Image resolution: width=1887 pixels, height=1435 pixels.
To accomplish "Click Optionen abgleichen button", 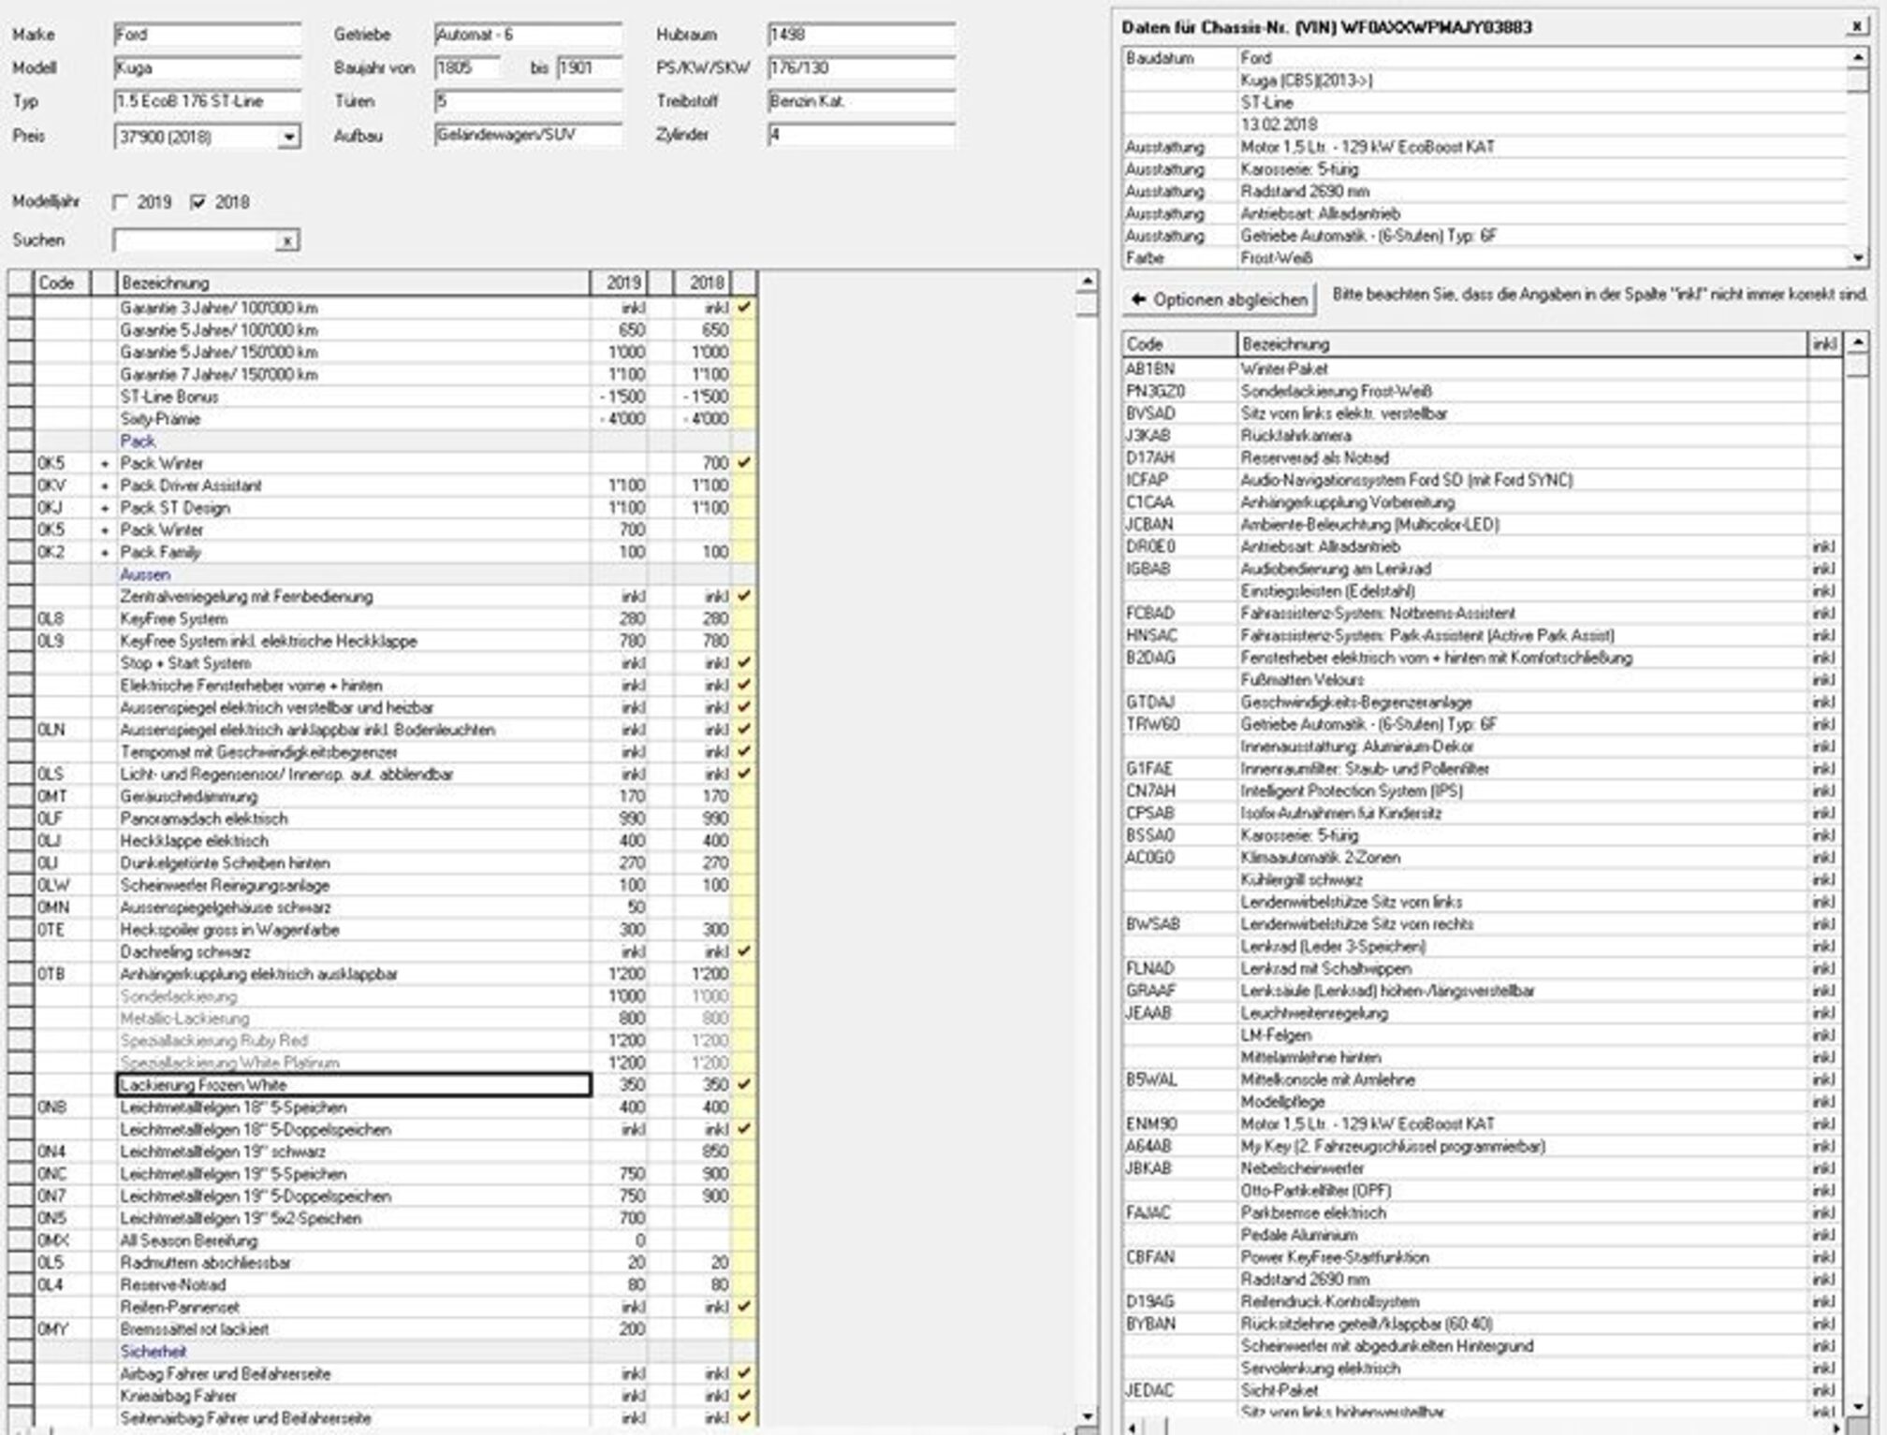I will (x=1220, y=299).
